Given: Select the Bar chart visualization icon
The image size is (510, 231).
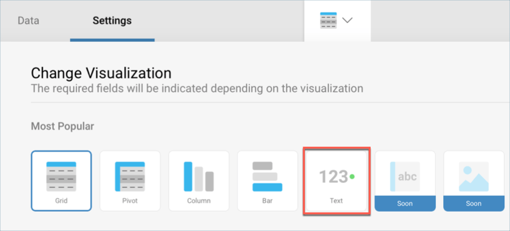Looking at the screenshot, I should pos(267,177).
